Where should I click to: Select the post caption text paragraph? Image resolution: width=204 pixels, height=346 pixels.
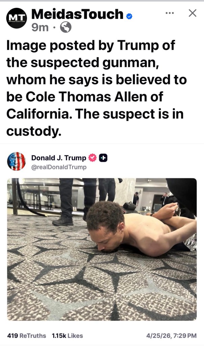pyautogui.click(x=96, y=88)
